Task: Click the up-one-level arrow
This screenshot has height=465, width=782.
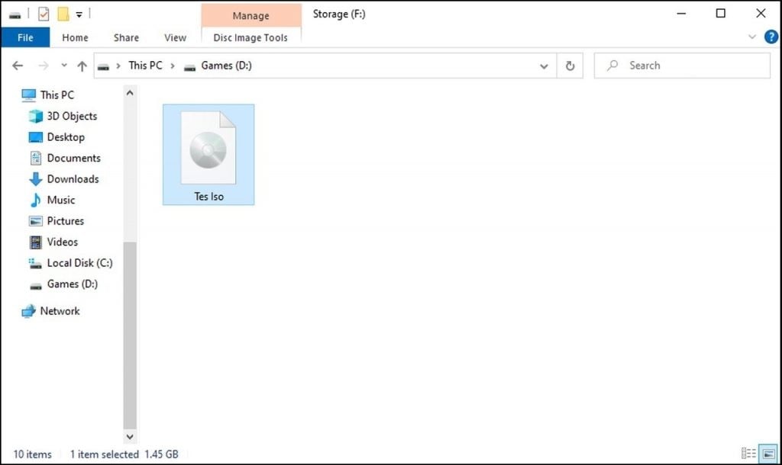Action: click(x=83, y=66)
